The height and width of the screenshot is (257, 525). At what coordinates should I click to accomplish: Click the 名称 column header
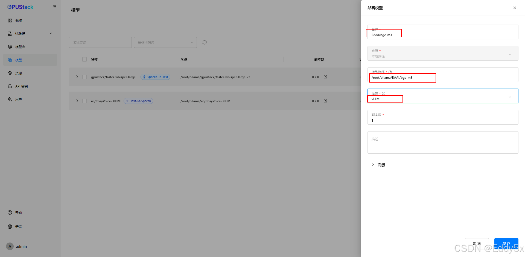[x=94, y=59]
